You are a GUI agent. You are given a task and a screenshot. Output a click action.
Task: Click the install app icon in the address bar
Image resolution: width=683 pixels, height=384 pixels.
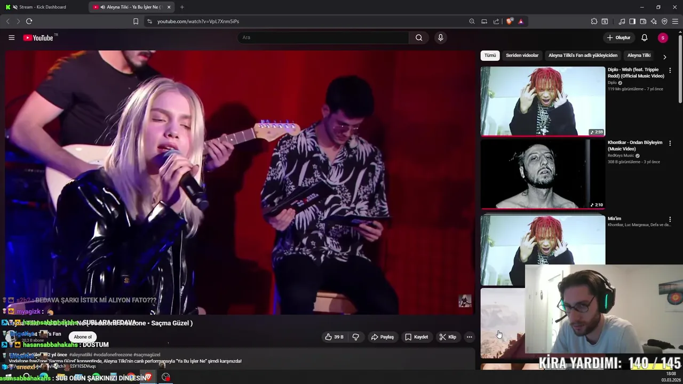[x=484, y=21]
